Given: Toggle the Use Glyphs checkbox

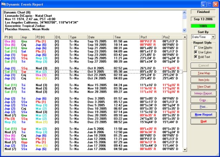Looking at the screenshot, I should pos(195,47).
